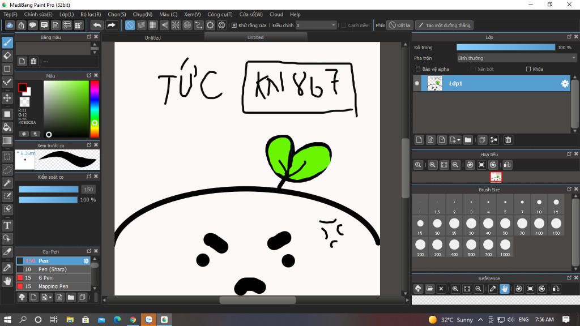Open Lớp(L) layer menu

click(67, 14)
